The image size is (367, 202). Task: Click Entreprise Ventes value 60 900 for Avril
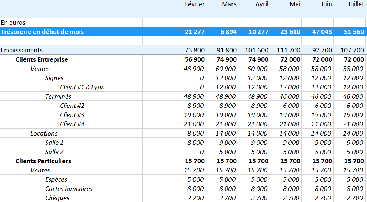(257, 69)
